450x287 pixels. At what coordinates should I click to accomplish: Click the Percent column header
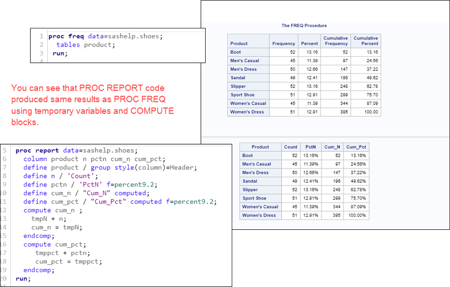(x=309, y=44)
